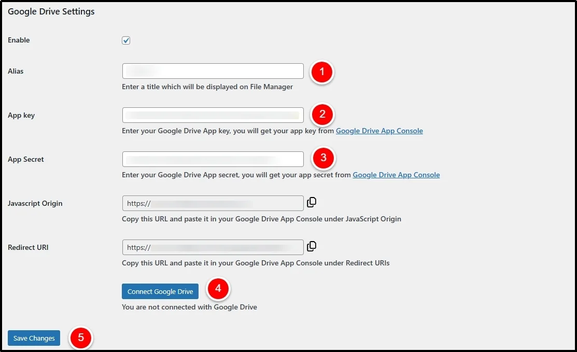
Task: Click red marker 1 next to Alias
Action: [321, 73]
